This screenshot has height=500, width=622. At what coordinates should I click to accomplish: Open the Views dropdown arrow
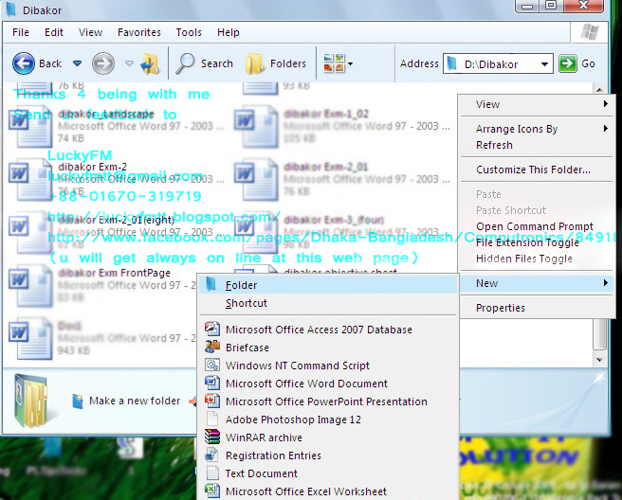pos(351,63)
